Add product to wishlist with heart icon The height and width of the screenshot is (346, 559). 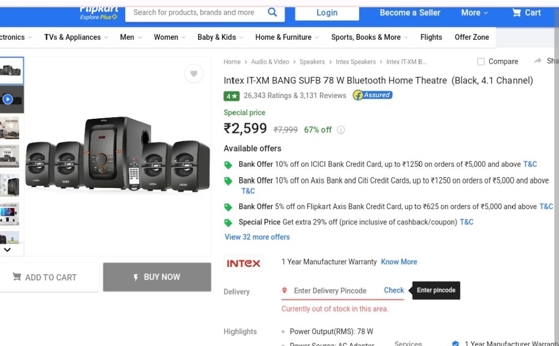[x=194, y=74]
